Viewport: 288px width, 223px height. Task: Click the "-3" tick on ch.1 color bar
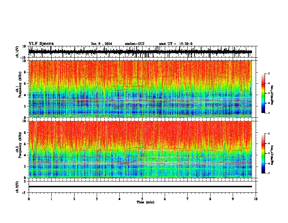[x=268, y=74]
